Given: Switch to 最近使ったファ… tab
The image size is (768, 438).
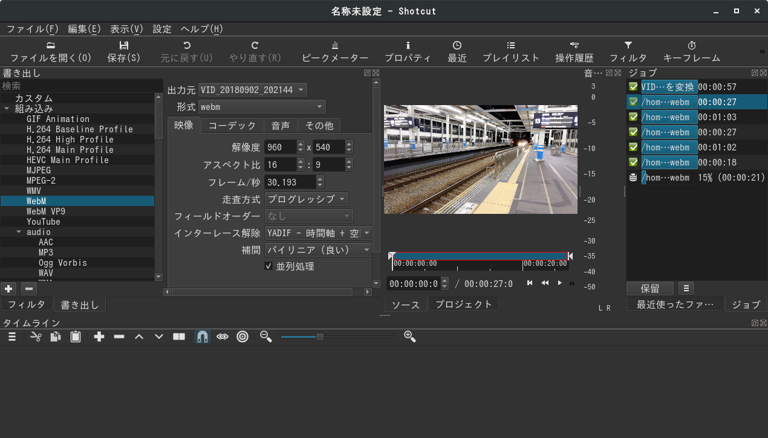Looking at the screenshot, I should coord(675,304).
